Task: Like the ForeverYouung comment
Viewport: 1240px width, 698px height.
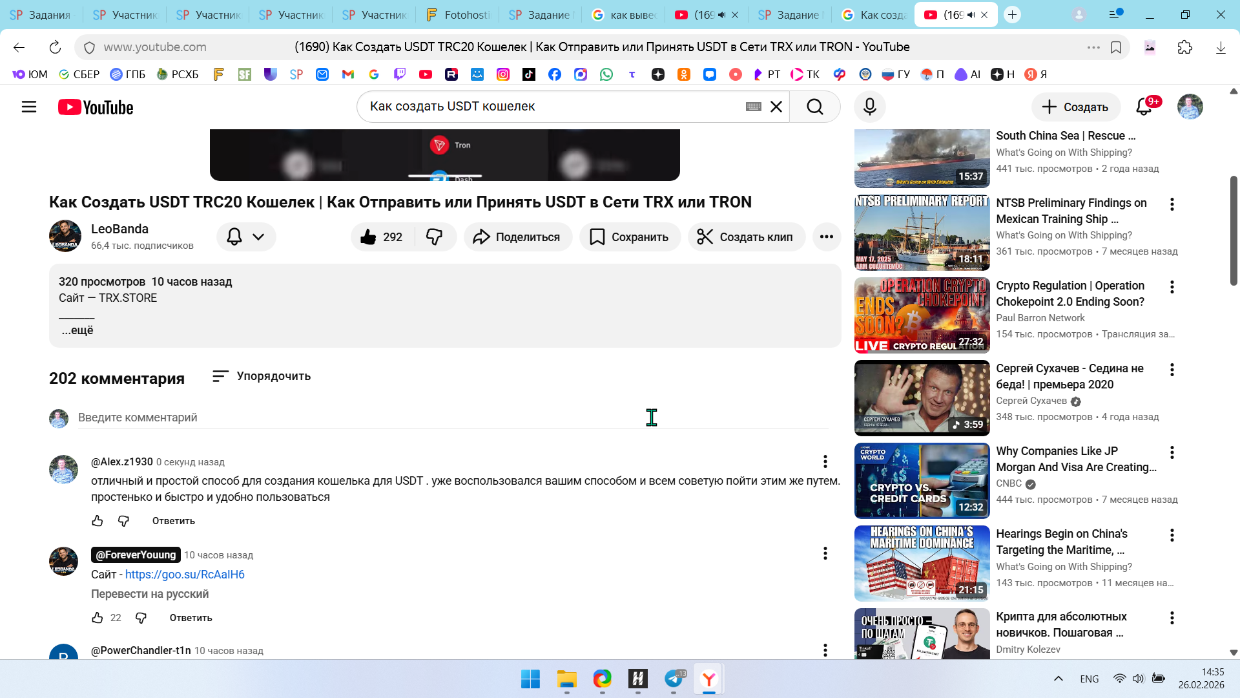Action: 98,618
